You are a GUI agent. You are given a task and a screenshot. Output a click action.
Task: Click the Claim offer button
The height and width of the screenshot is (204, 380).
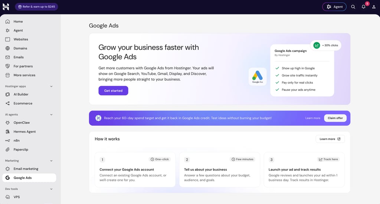[335, 118]
